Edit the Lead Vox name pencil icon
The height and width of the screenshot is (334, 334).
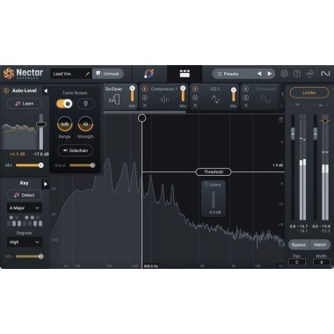[x=87, y=74]
